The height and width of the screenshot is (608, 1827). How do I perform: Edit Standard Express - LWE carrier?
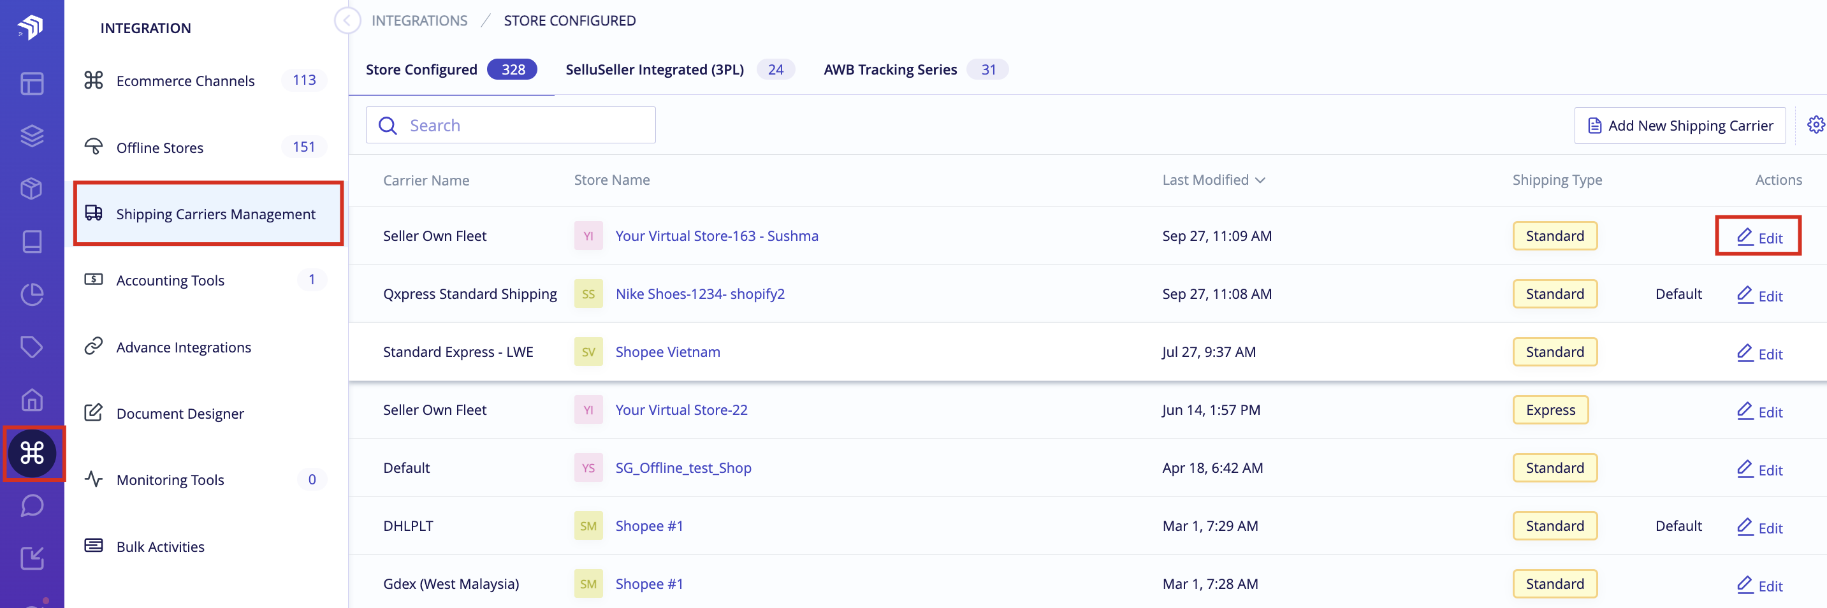point(1759,353)
